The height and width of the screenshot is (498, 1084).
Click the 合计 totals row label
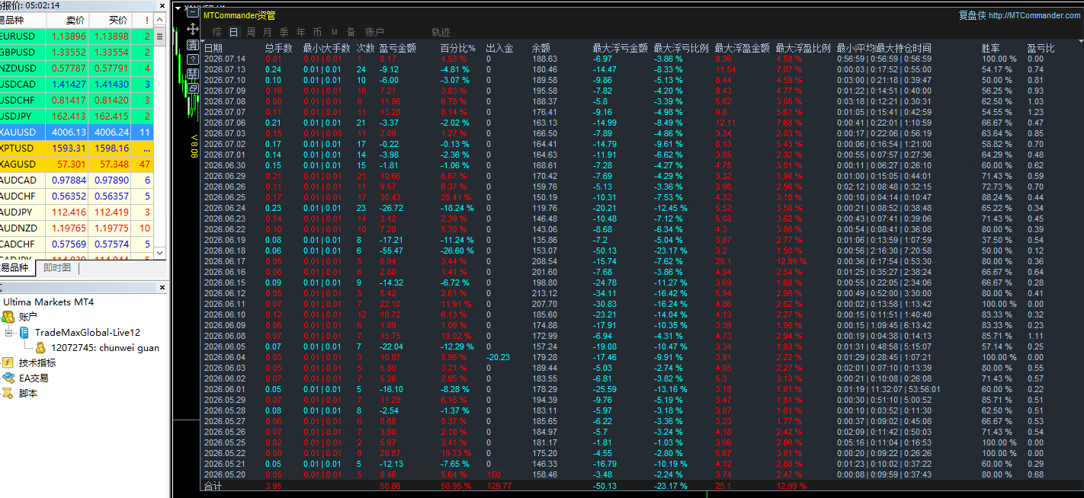(x=213, y=486)
